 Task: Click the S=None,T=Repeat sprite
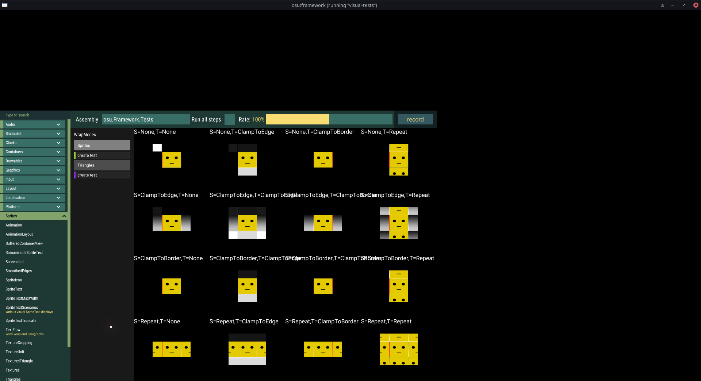tap(399, 160)
